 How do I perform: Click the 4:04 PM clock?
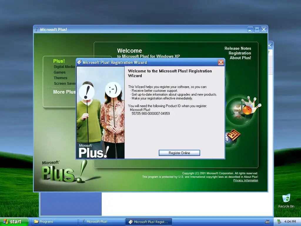290,222
